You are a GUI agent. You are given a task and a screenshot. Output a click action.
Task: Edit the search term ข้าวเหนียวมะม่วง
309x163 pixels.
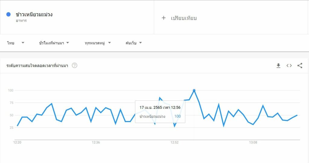click(x=34, y=15)
